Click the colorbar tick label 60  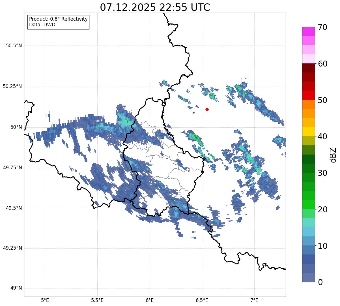[x=322, y=64]
